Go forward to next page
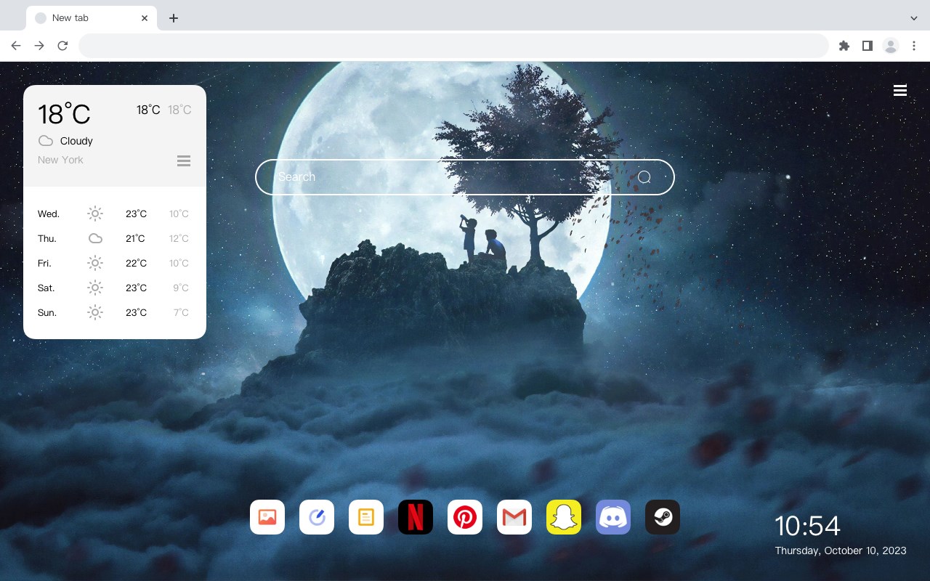Image resolution: width=930 pixels, height=581 pixels. pyautogui.click(x=39, y=46)
